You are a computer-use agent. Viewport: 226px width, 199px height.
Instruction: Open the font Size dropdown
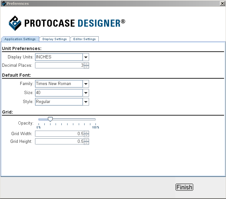tap(86, 93)
